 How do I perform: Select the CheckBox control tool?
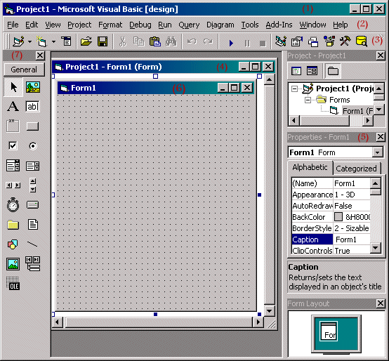(13, 145)
